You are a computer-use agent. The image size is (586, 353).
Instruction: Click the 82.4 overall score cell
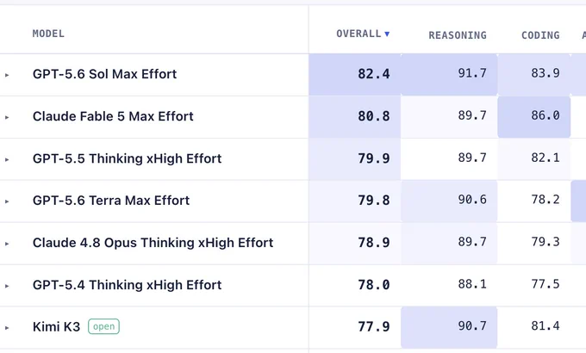coord(355,74)
